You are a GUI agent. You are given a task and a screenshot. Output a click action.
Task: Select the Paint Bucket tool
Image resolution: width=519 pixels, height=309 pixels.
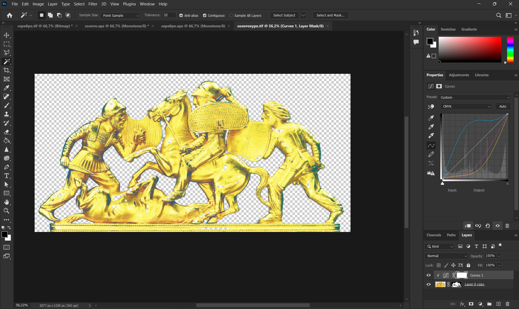coord(6,141)
